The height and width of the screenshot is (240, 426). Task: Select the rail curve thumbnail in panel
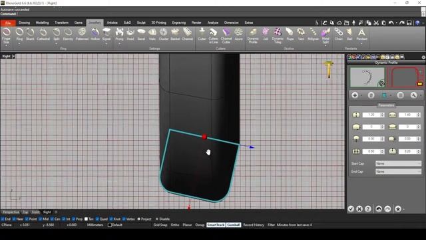[367, 77]
